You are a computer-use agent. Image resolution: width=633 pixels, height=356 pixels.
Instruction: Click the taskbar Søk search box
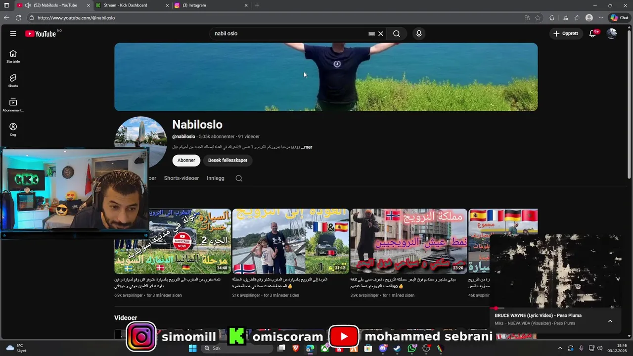237,349
